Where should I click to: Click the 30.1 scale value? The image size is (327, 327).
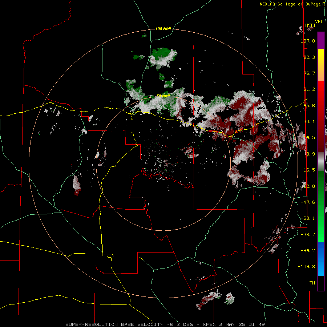pyautogui.click(x=309, y=122)
